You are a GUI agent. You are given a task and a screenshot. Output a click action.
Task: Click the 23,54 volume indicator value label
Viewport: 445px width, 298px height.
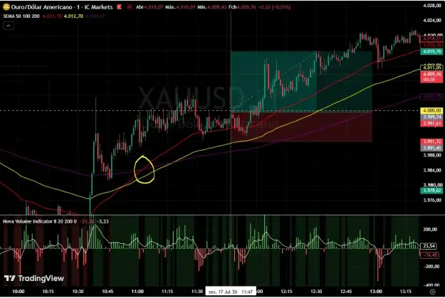[x=429, y=246]
